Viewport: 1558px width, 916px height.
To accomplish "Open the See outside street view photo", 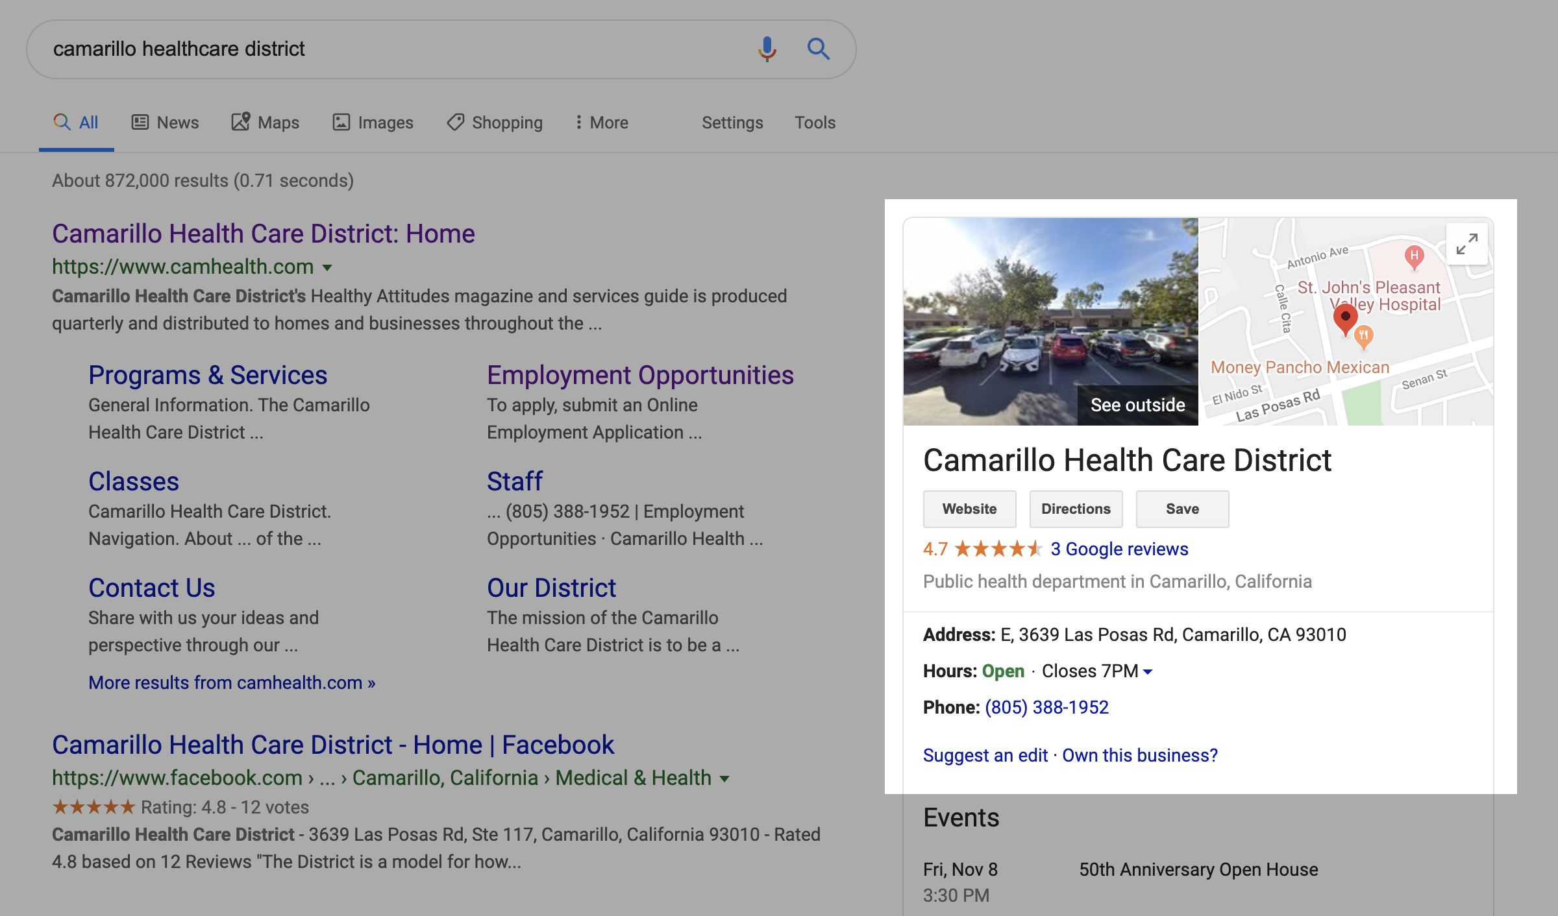I will [x=1051, y=322].
